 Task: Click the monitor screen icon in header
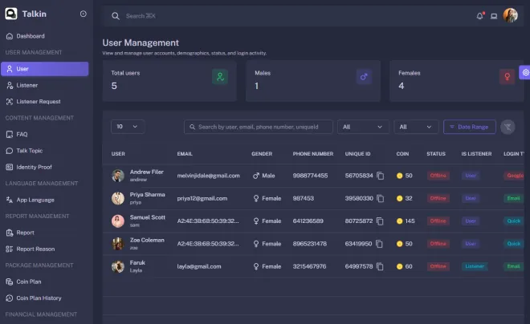pos(494,16)
